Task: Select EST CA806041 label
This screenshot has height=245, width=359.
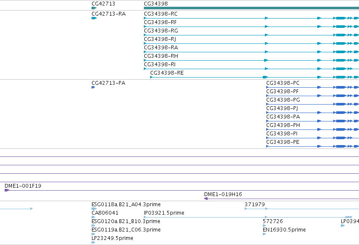Action: click(105, 213)
